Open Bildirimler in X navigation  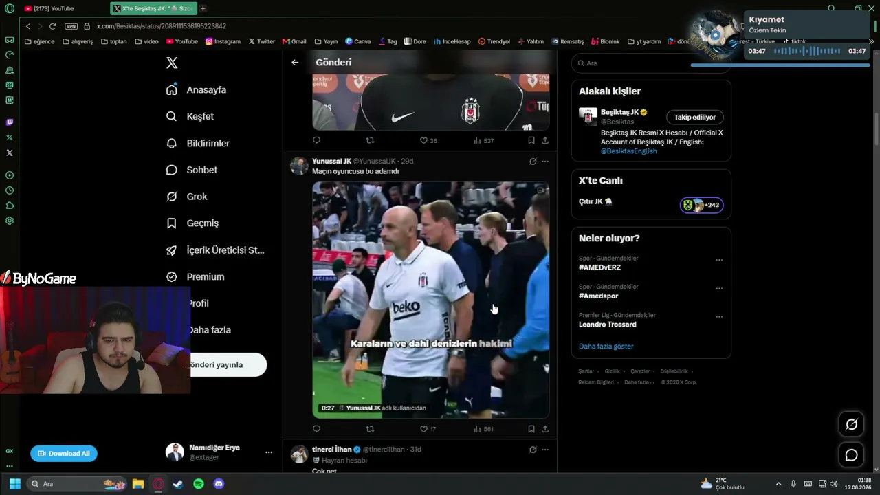click(x=197, y=144)
